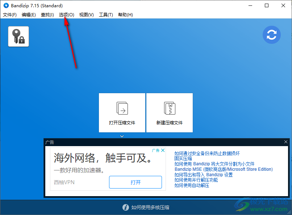Maximize the Bandizip window
The width and height of the screenshot is (292, 215).
point(267,5)
